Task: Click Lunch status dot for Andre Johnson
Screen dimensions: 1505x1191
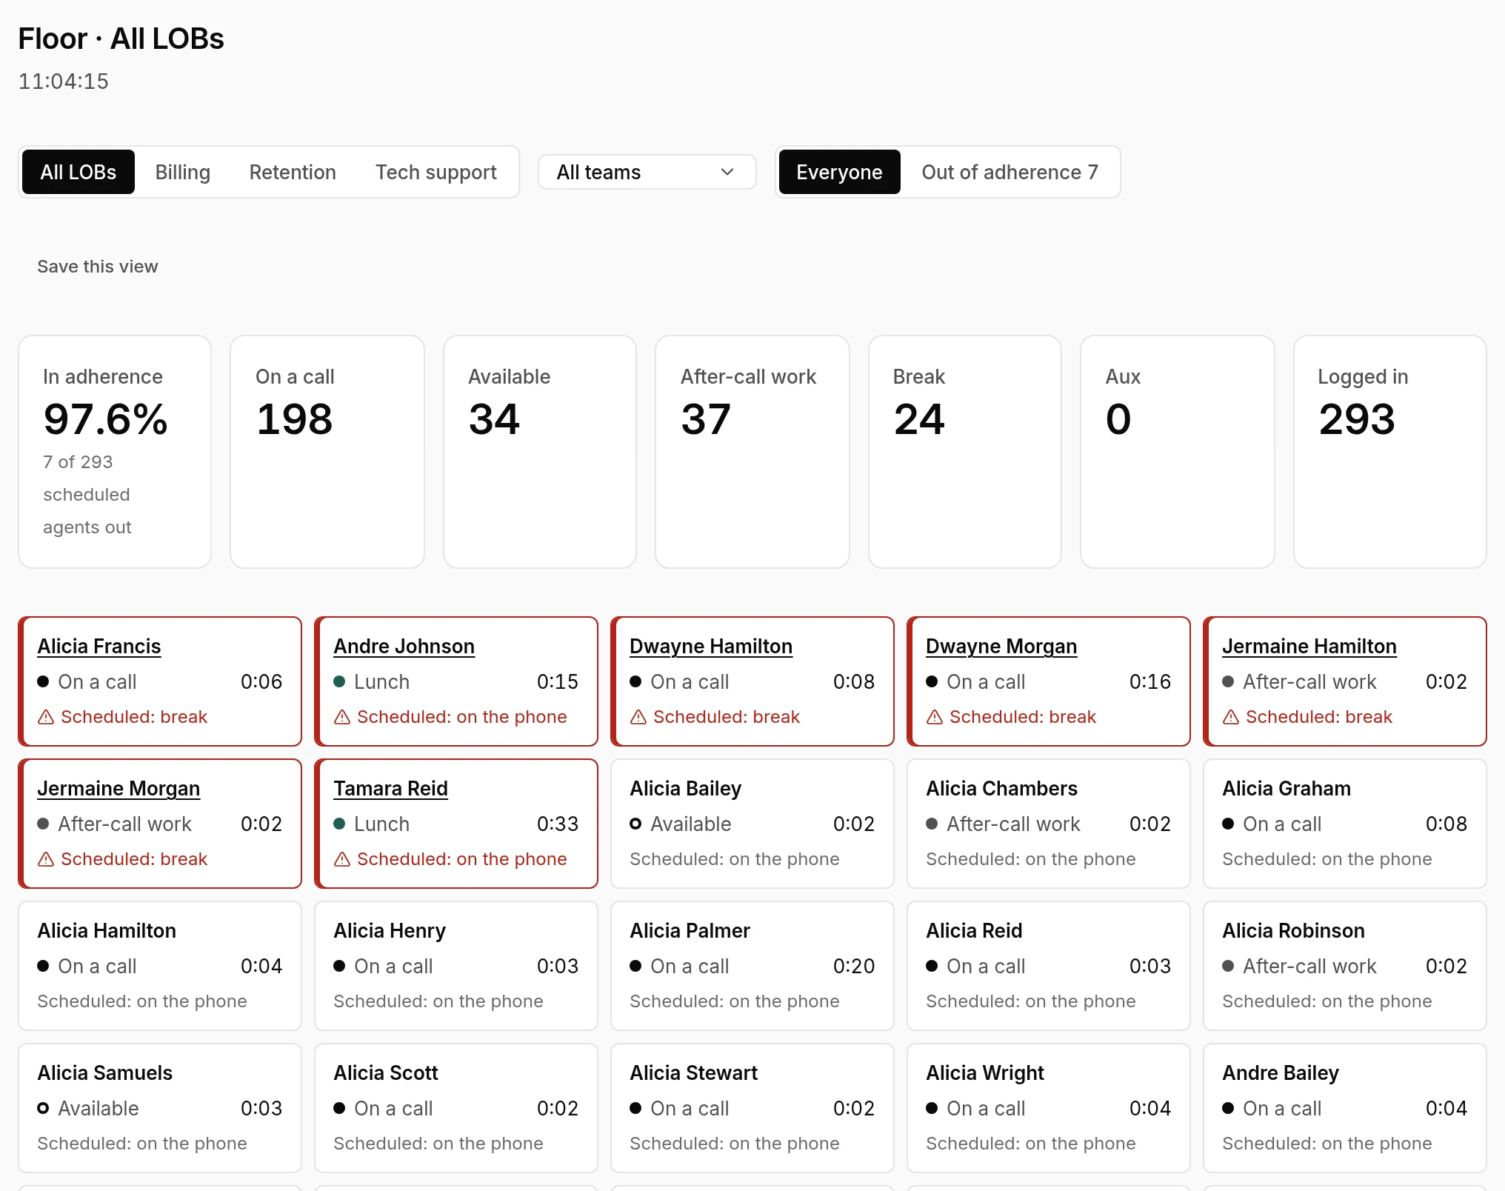Action: tap(339, 681)
